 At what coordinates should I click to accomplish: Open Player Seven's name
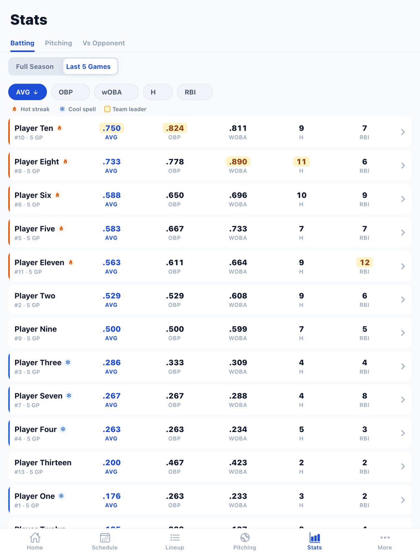coord(38,396)
